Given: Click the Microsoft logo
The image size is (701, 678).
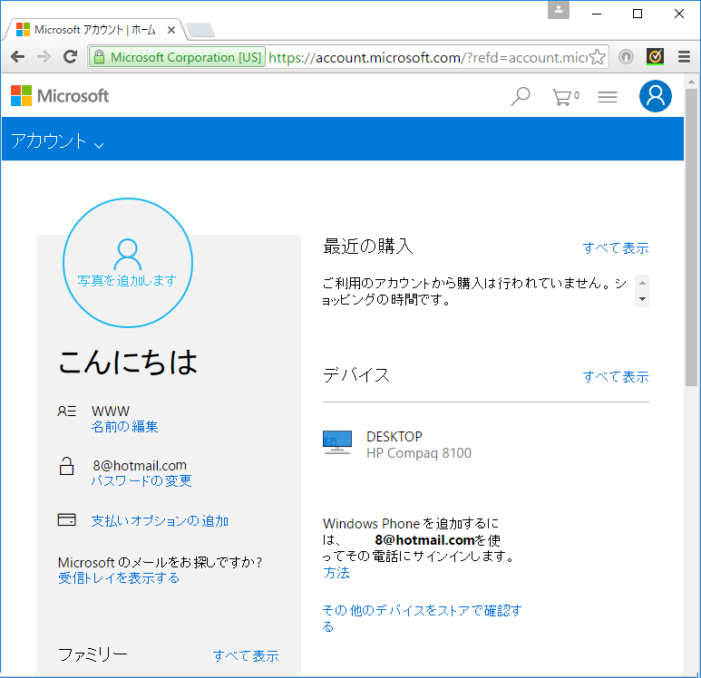Looking at the screenshot, I should [x=60, y=96].
